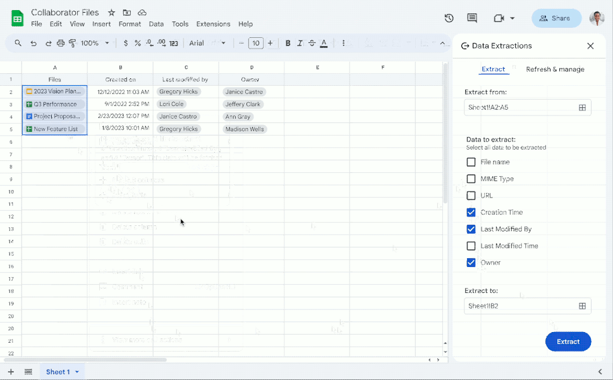Image resolution: width=613 pixels, height=380 pixels.
Task: Open the Data menu
Action: point(156,23)
